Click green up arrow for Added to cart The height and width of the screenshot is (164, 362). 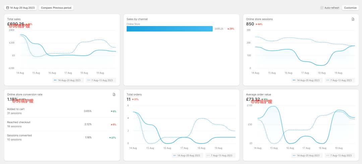112,111
